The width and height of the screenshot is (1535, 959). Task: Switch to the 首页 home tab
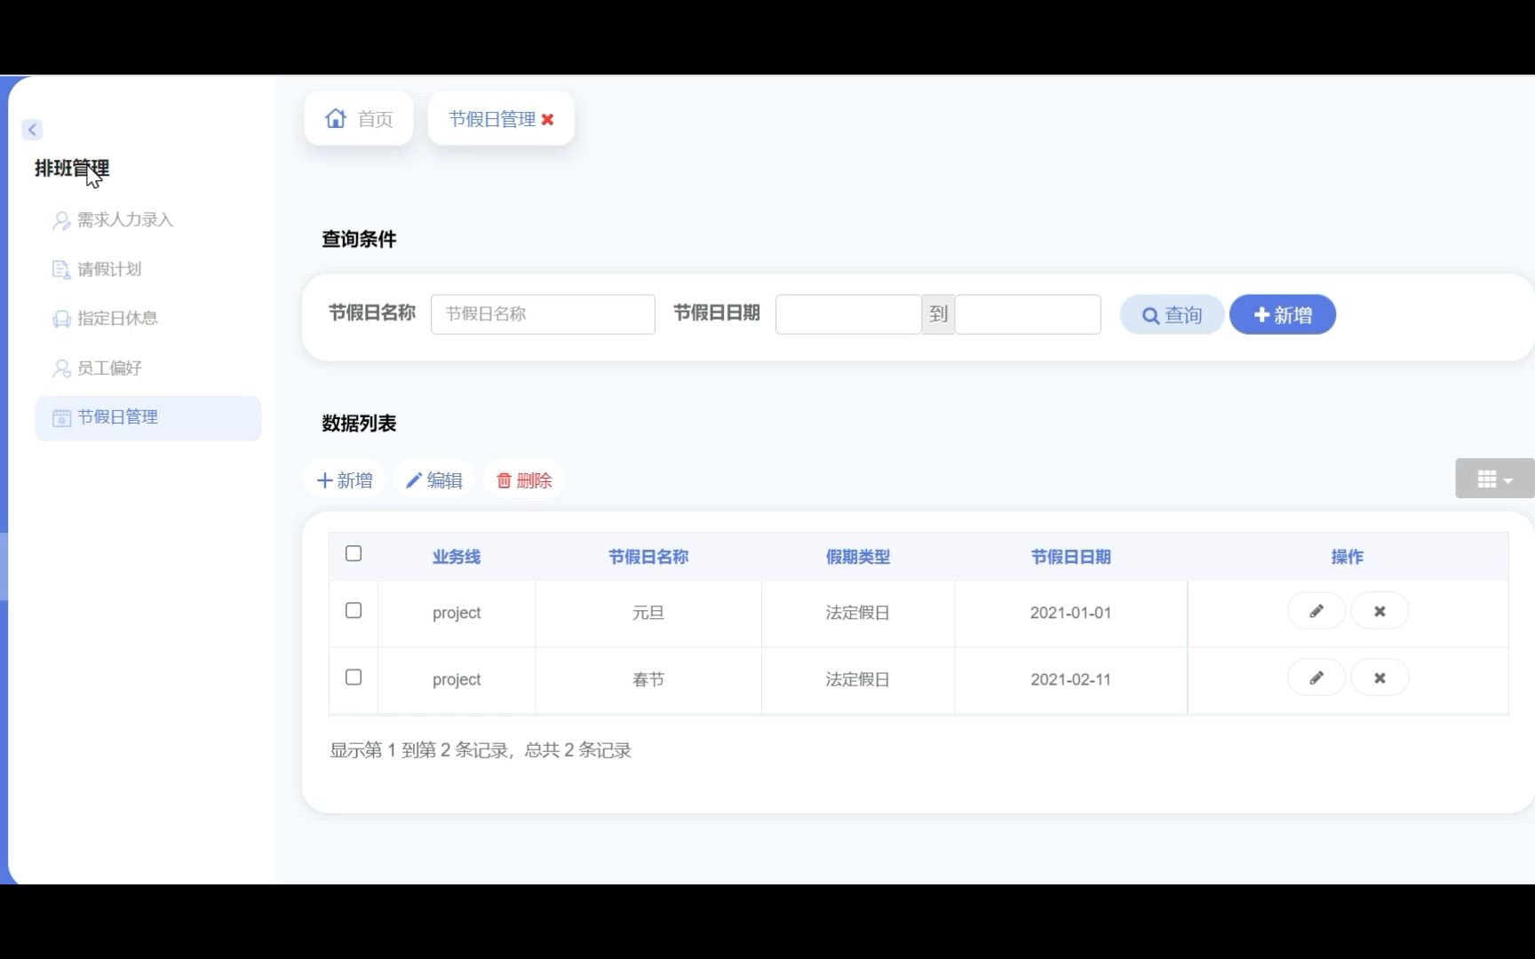(x=359, y=118)
